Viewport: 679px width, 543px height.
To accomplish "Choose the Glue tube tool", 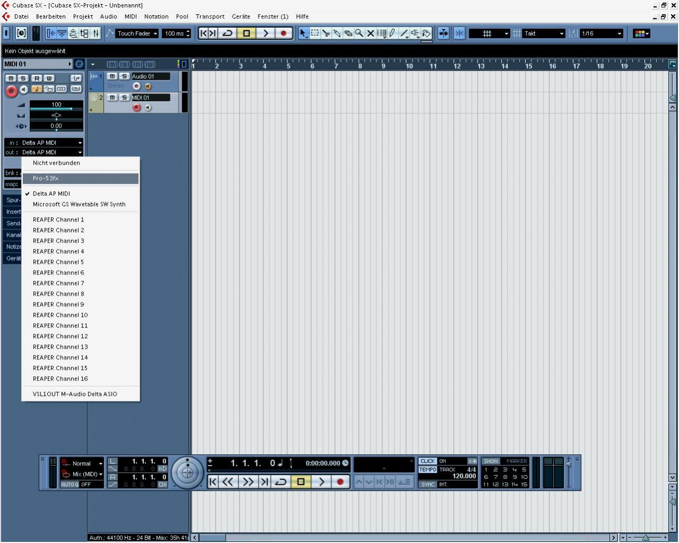I will 337,33.
